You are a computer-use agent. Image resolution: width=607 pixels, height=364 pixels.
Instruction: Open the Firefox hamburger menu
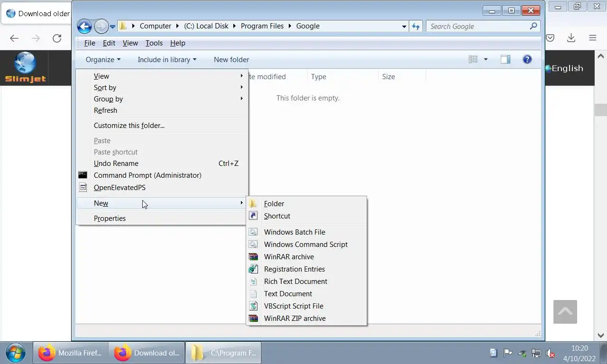593,38
